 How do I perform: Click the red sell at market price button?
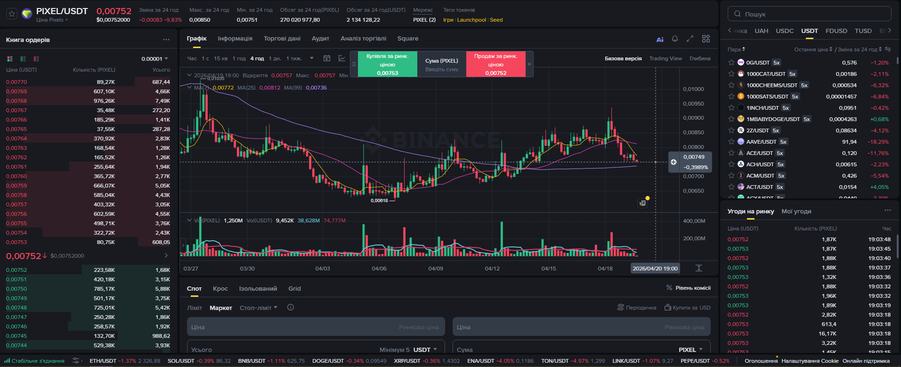[x=496, y=64]
